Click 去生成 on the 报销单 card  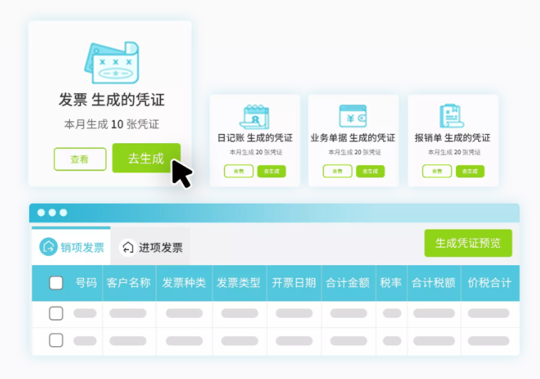click(x=469, y=171)
